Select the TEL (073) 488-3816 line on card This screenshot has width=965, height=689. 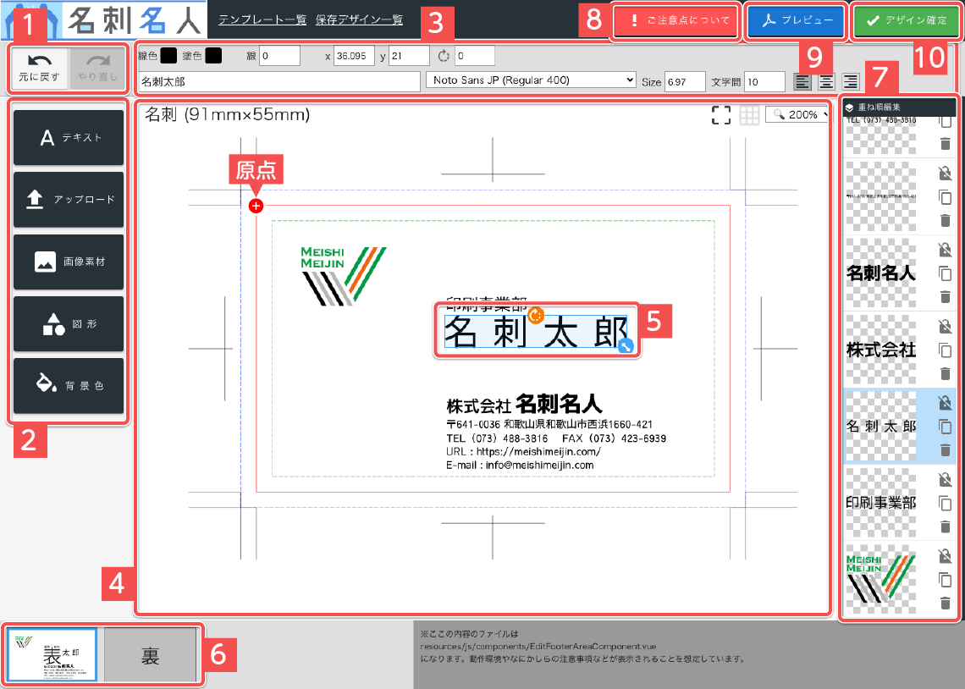[497, 438]
